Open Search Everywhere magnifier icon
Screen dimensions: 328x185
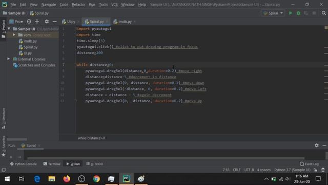(323, 13)
